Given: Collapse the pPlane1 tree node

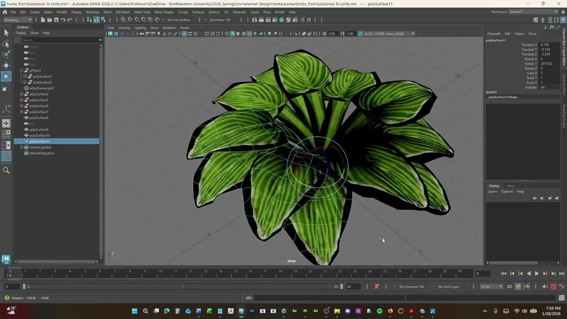Looking at the screenshot, I should pyautogui.click(x=21, y=70).
